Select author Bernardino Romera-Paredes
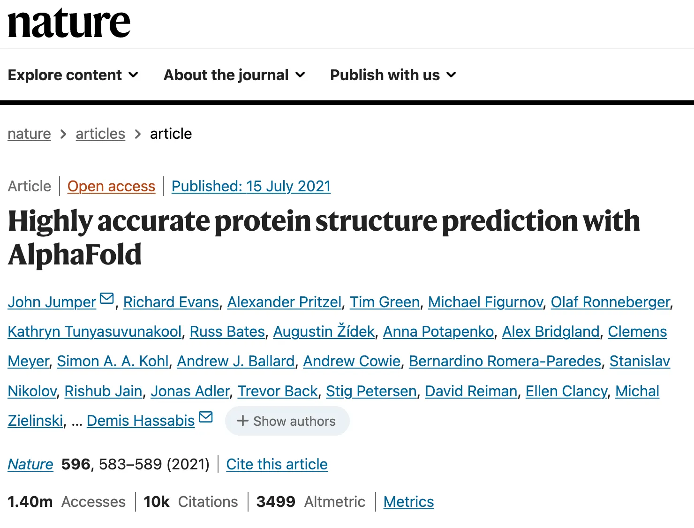The height and width of the screenshot is (528, 694). 505,361
